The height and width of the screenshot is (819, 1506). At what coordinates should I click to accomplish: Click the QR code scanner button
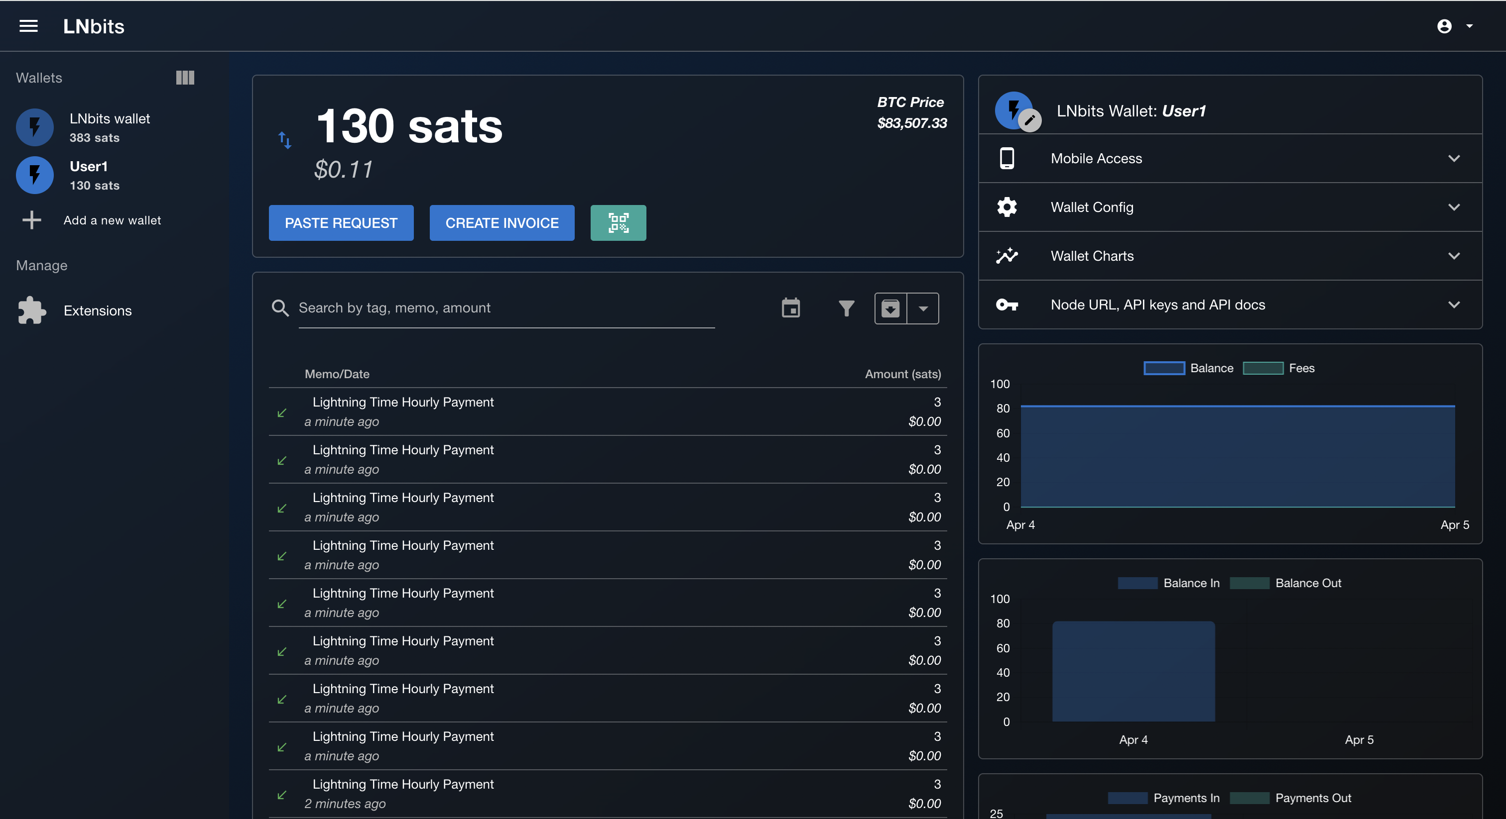pos(618,222)
